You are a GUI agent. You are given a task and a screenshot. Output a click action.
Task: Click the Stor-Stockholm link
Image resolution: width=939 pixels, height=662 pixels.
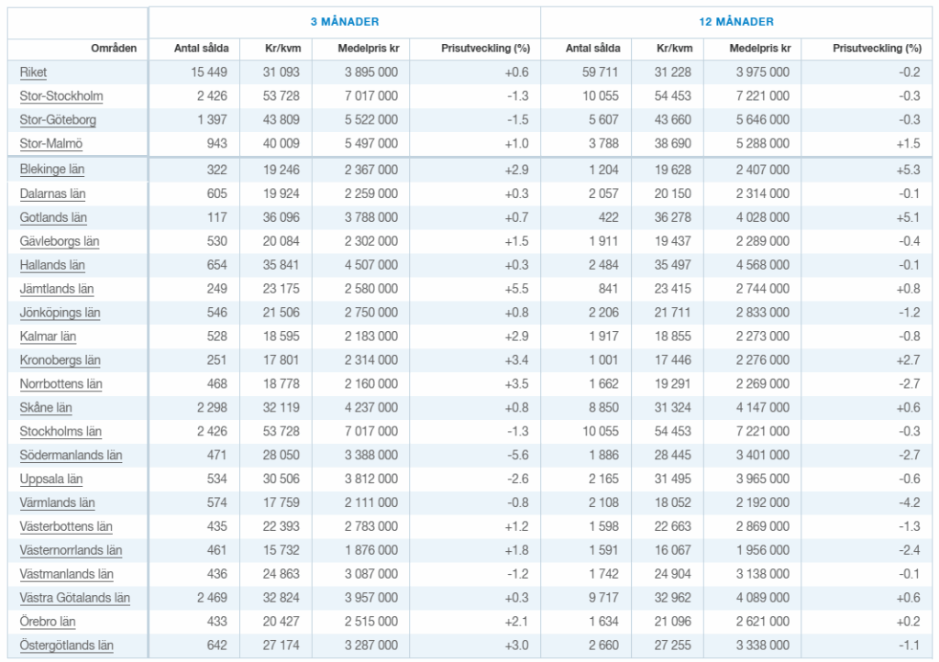tap(61, 96)
